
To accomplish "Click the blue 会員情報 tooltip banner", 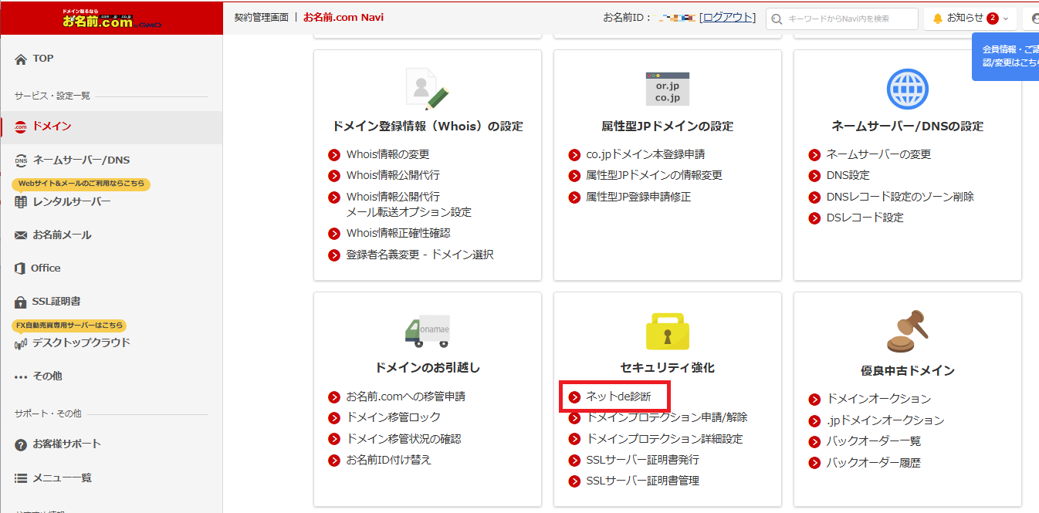I will 1005,56.
